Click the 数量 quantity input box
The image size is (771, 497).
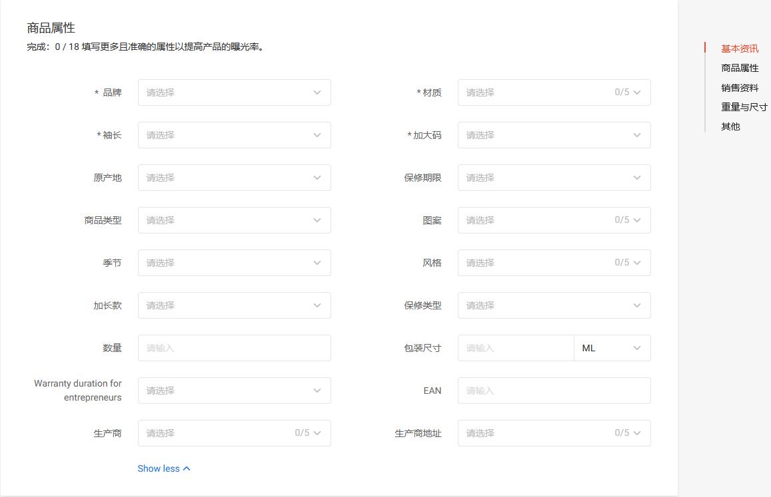pos(234,348)
